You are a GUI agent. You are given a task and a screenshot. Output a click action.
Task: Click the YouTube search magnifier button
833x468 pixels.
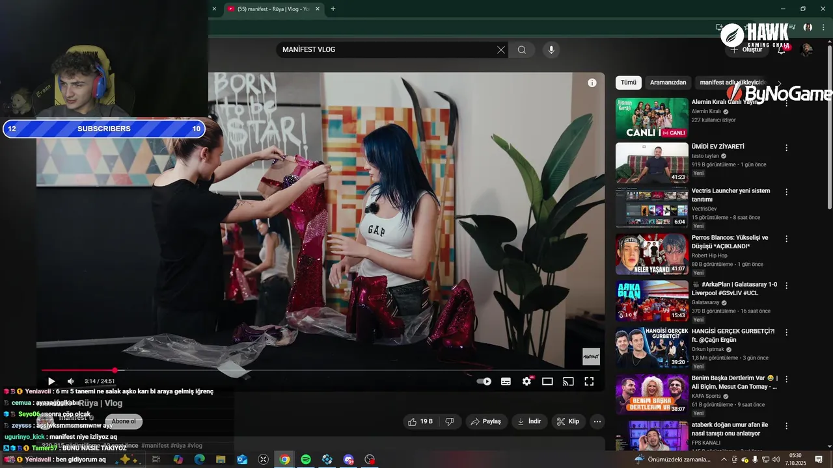click(522, 50)
